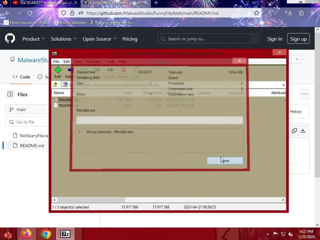Screen dimensions: 320x240
Task: Open the 'if you're gonna run m...' bookmark
Action: [x=112, y=22]
